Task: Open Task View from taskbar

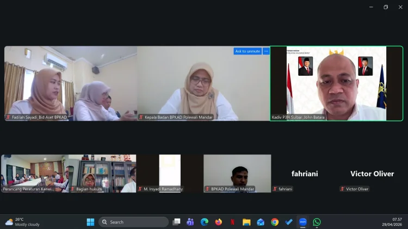Action: (x=176, y=222)
